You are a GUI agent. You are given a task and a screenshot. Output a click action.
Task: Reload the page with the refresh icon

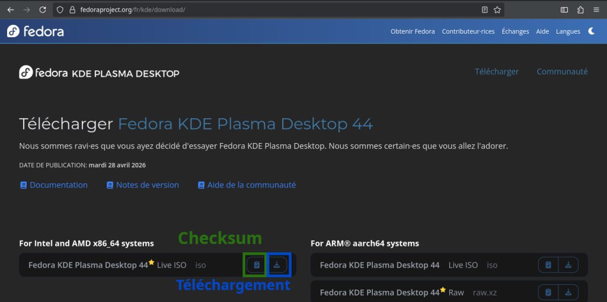click(43, 10)
